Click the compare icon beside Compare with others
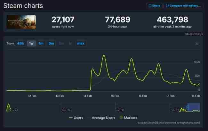 pyautogui.click(x=167, y=5)
